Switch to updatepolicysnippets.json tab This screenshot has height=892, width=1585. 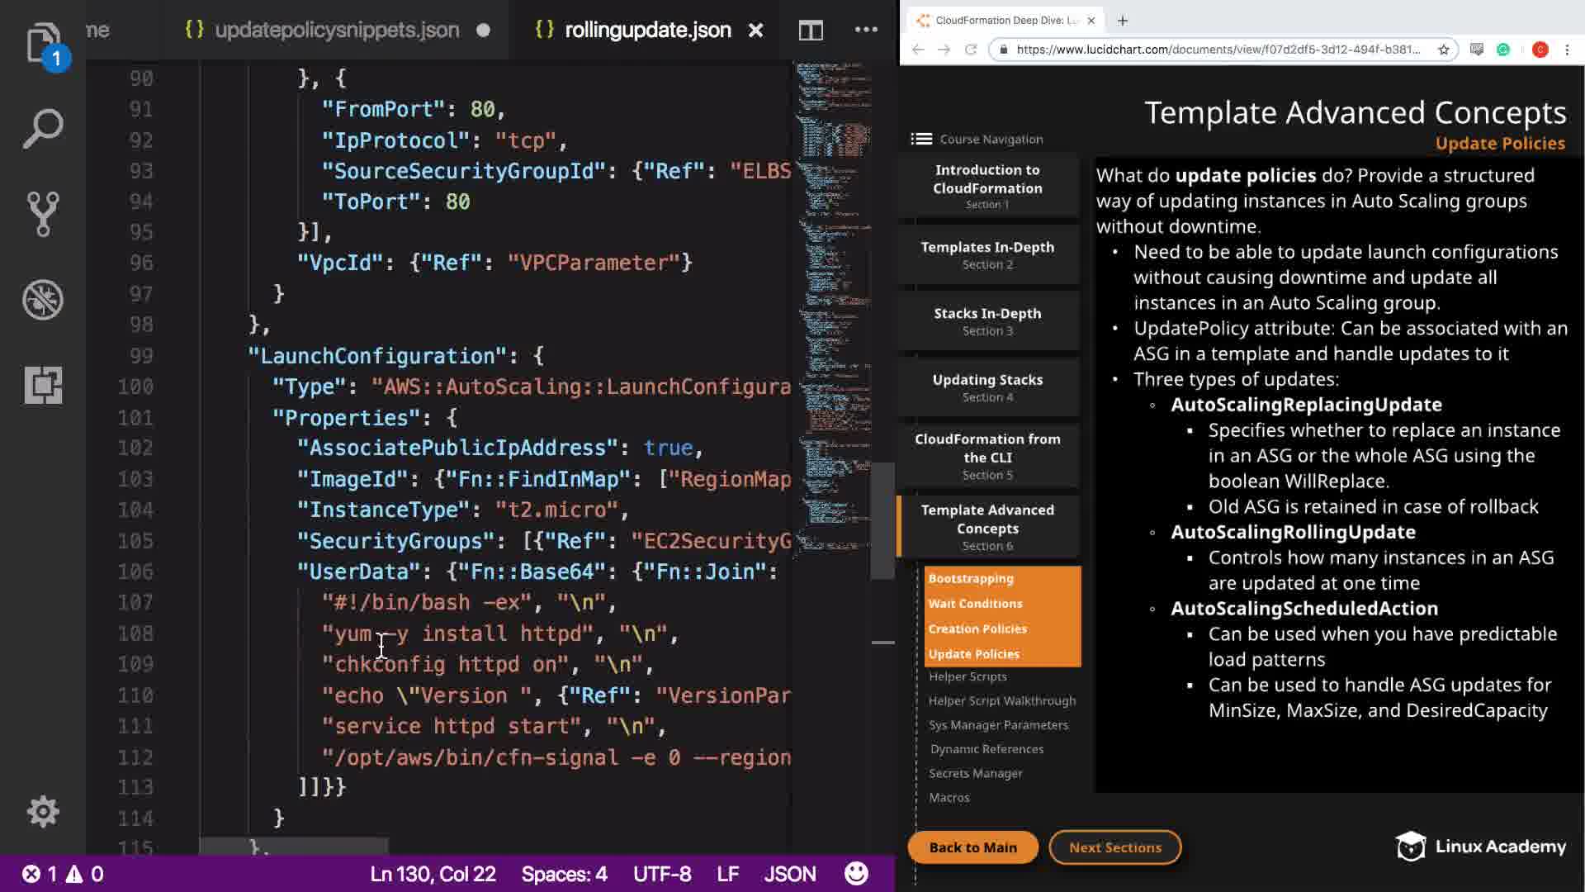tap(336, 31)
